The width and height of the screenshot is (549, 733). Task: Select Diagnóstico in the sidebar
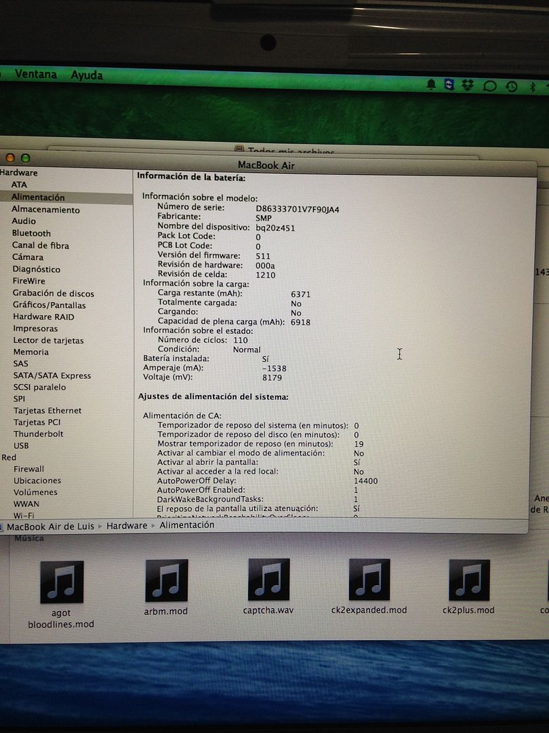tap(37, 269)
